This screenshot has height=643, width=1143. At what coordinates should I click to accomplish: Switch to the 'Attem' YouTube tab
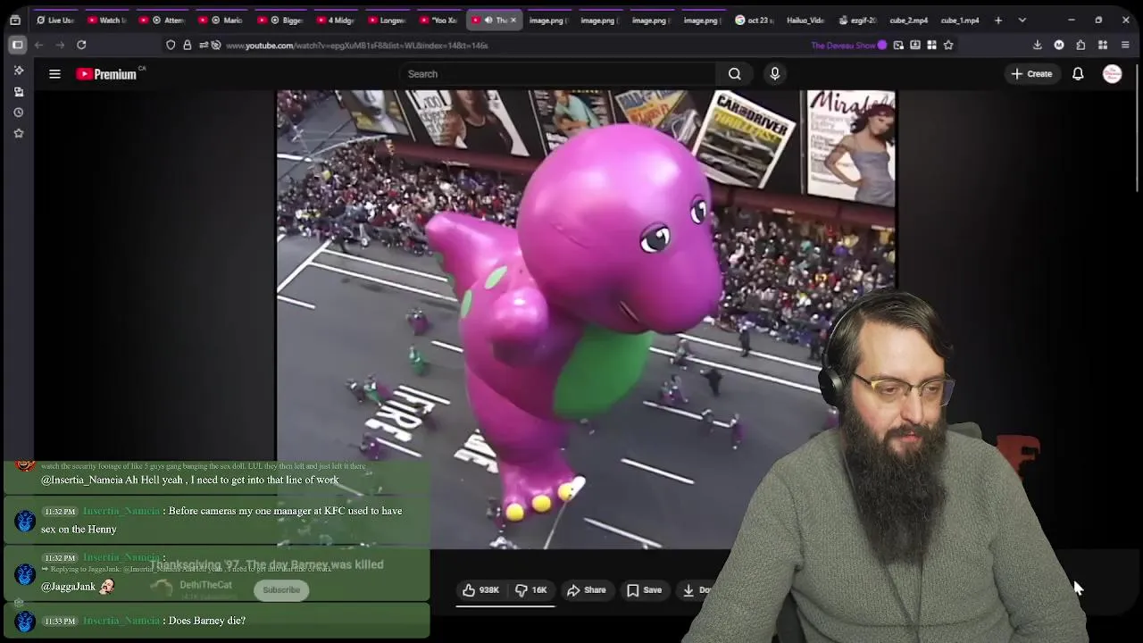pyautogui.click(x=163, y=20)
